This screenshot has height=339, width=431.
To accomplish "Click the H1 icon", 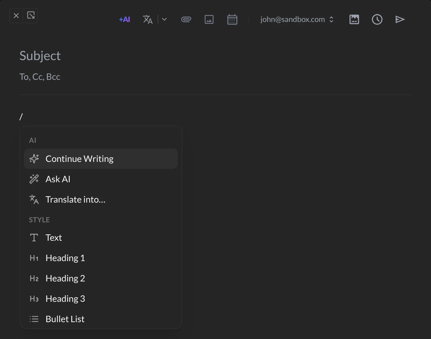I will [x=34, y=258].
